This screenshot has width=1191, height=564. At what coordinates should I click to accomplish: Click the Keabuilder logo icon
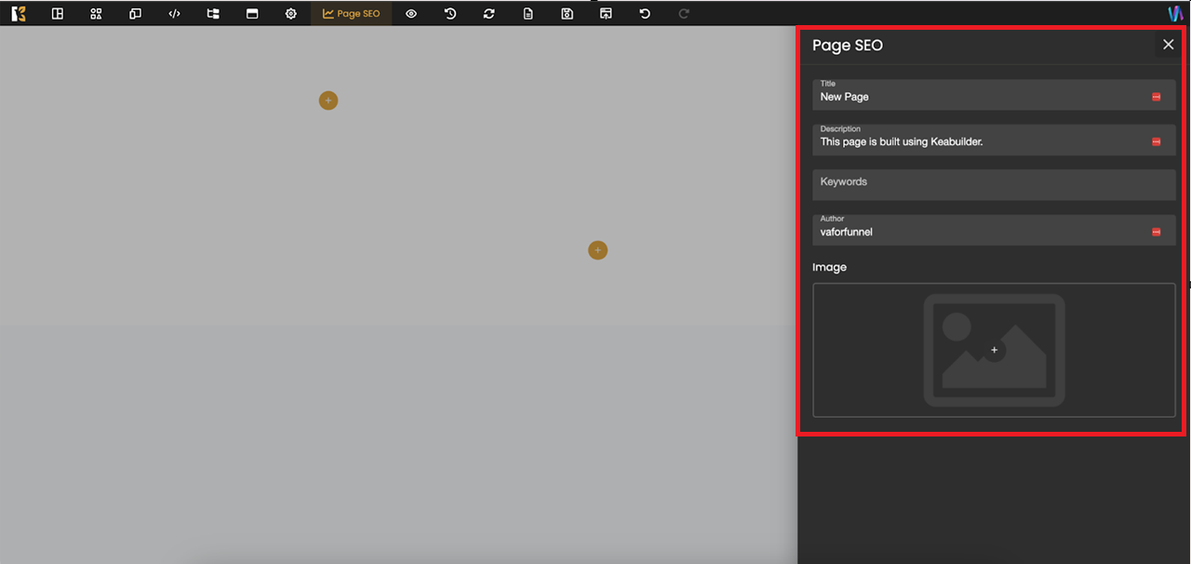[19, 14]
